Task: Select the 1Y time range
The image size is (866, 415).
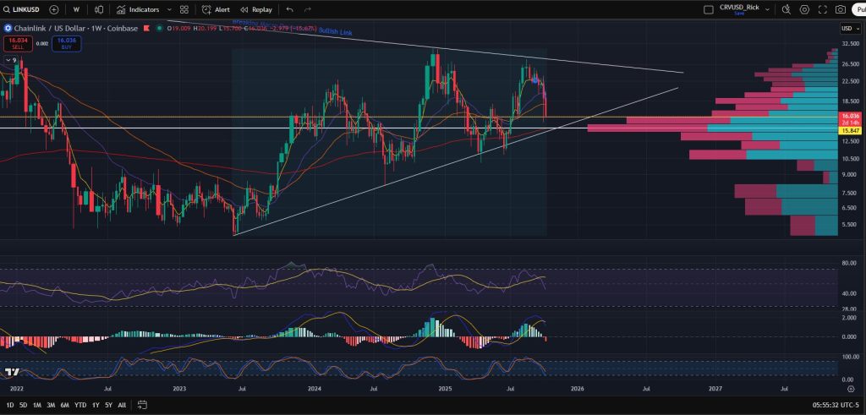Action: (x=94, y=405)
